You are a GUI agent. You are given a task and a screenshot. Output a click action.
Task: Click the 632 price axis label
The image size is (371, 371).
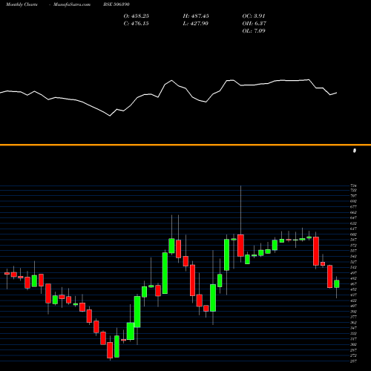pos(353,223)
